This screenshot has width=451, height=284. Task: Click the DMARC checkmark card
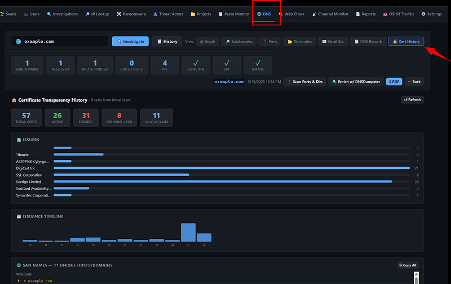tap(258, 65)
